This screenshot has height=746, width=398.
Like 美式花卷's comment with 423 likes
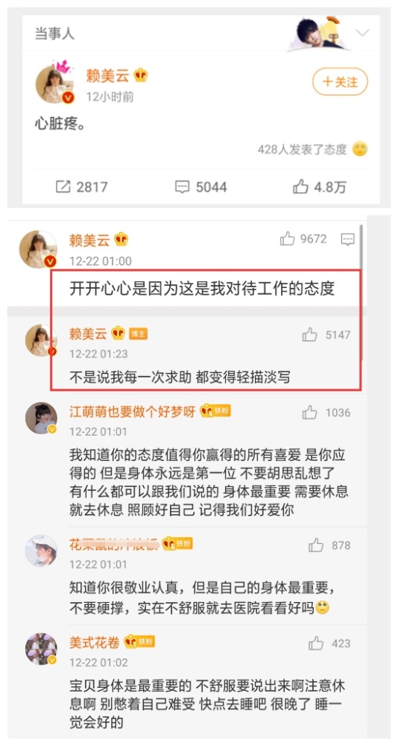316,643
